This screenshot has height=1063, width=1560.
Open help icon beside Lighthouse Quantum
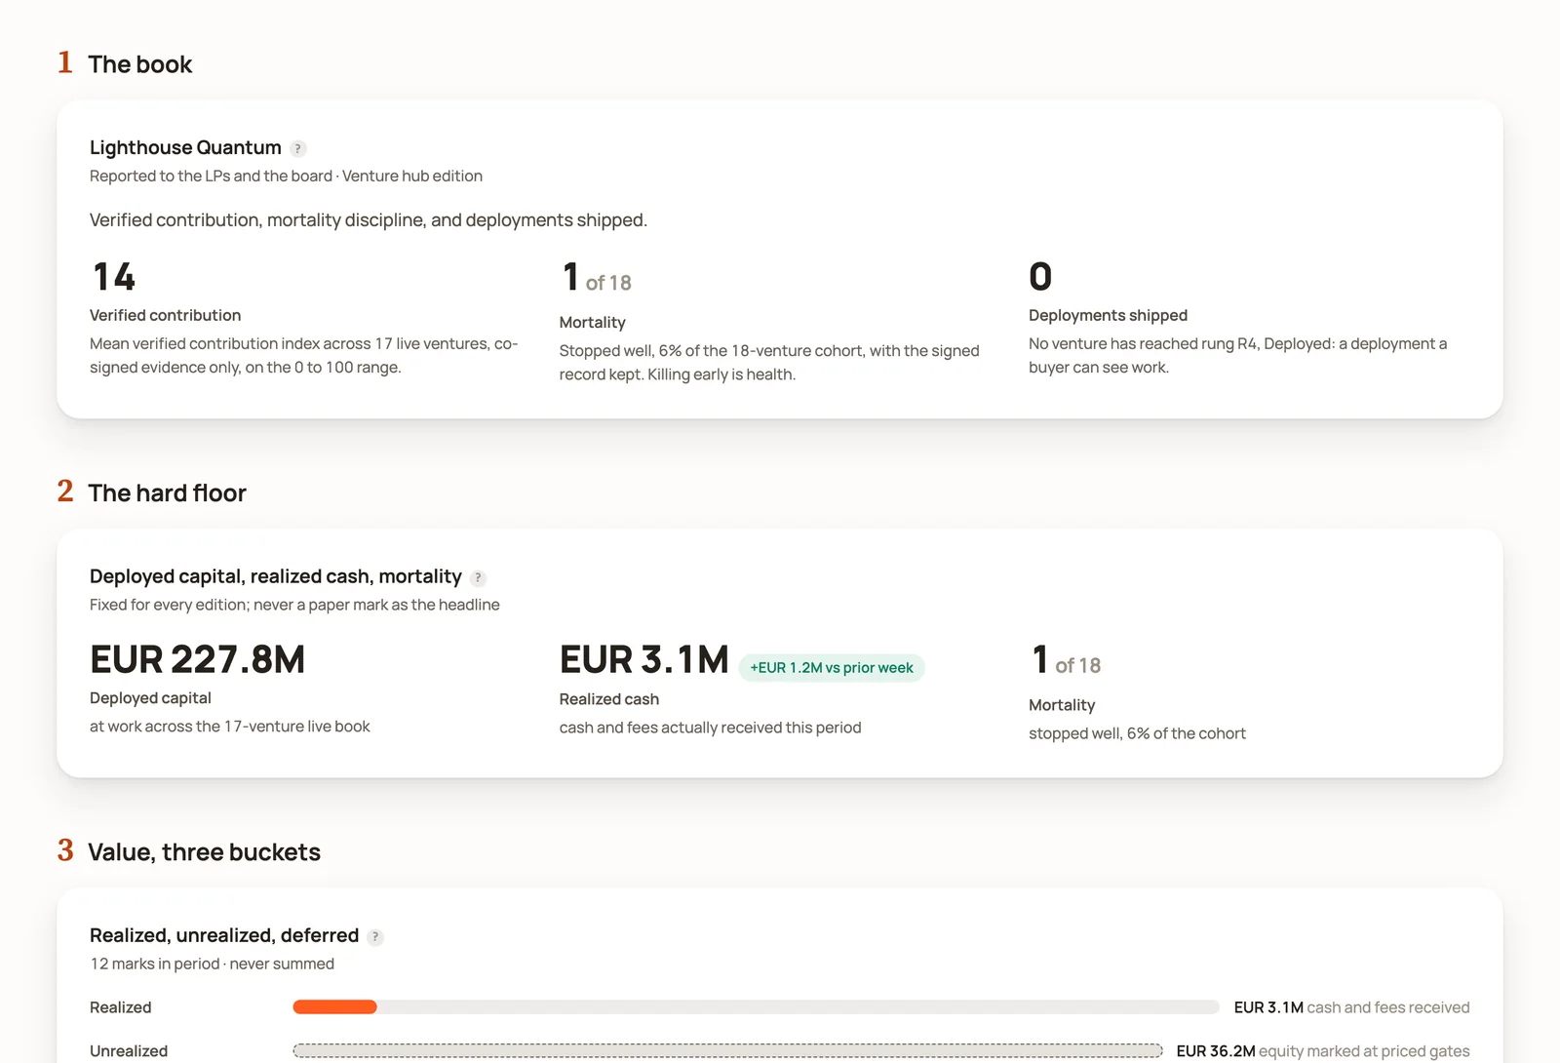pyautogui.click(x=298, y=149)
